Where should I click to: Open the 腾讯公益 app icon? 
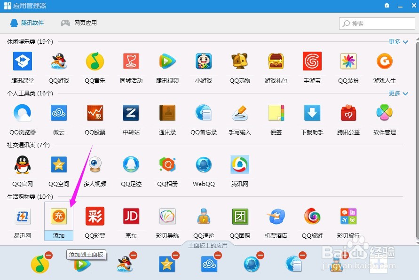348,113
